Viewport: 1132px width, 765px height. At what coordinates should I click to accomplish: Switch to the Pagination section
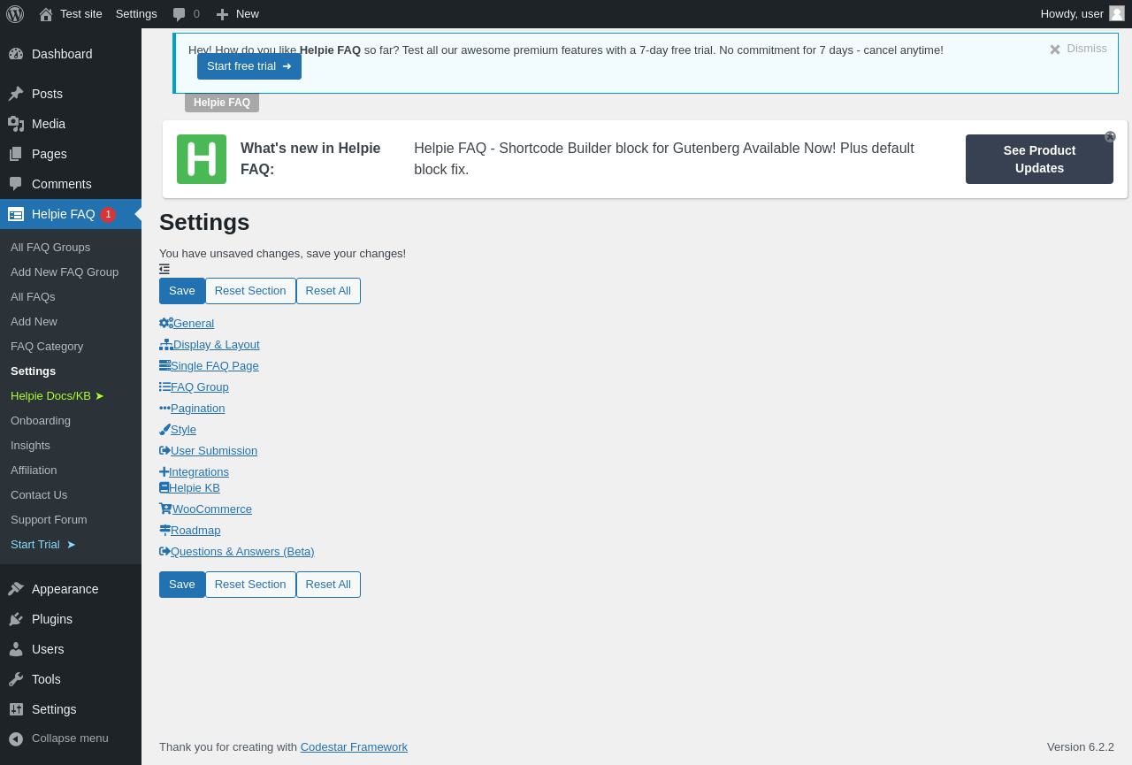click(x=198, y=408)
